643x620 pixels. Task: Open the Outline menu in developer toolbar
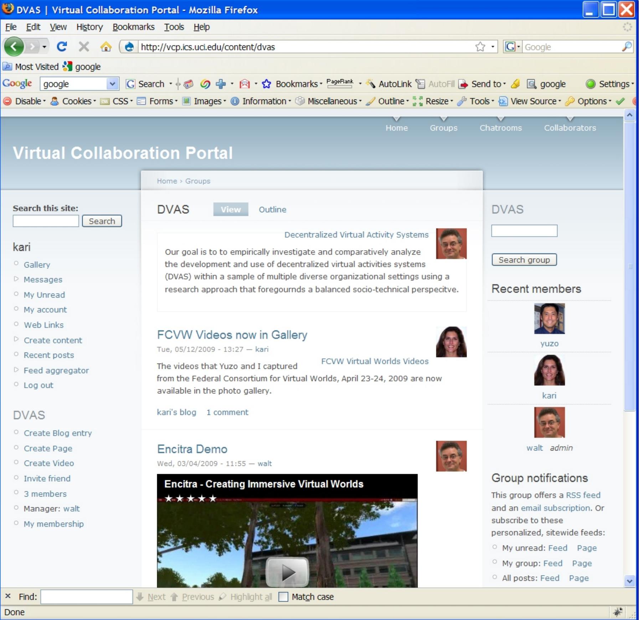[388, 101]
